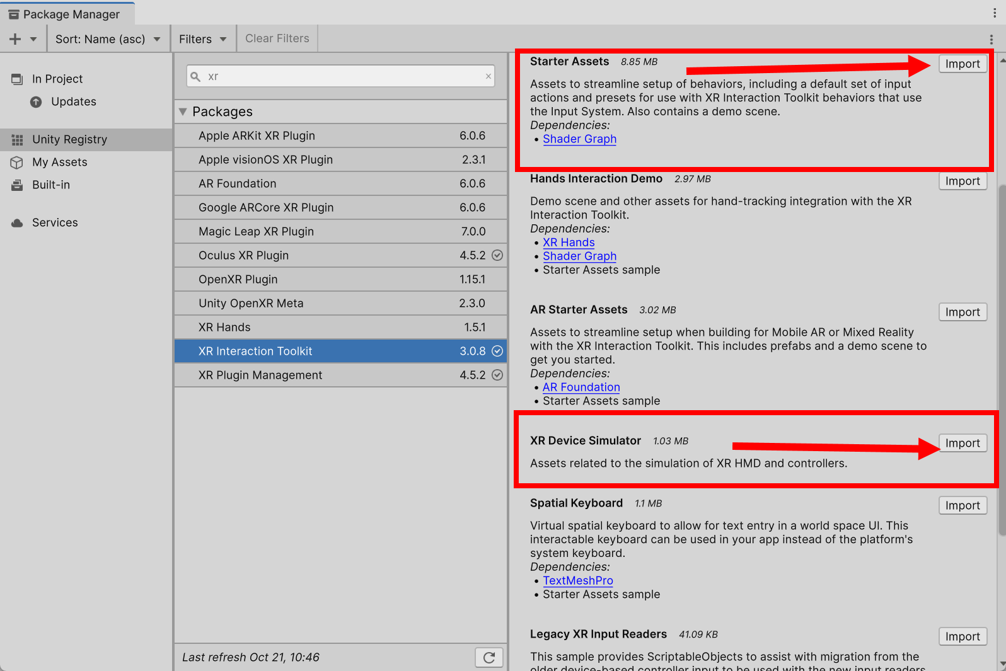Image resolution: width=1006 pixels, height=671 pixels.
Task: Click the Unity Registry grid icon
Action: click(x=17, y=139)
